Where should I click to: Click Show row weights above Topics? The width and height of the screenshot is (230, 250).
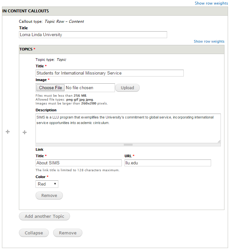pos(209,41)
